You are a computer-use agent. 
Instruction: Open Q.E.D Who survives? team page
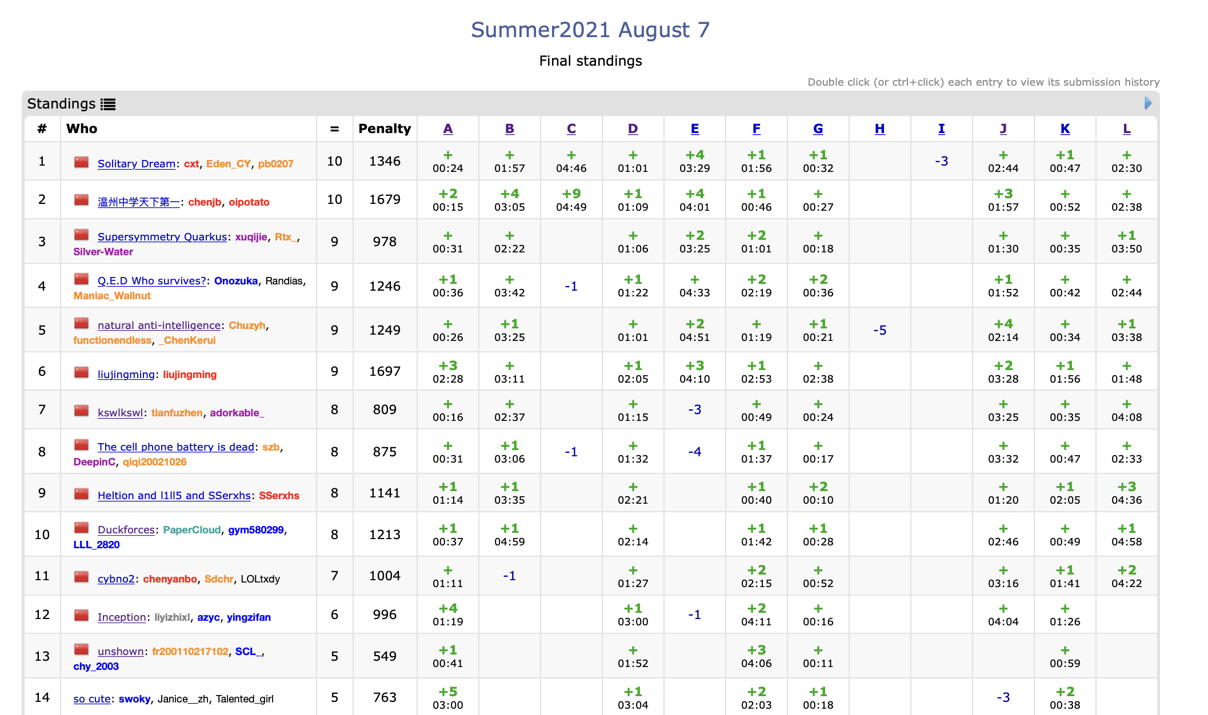click(x=151, y=281)
